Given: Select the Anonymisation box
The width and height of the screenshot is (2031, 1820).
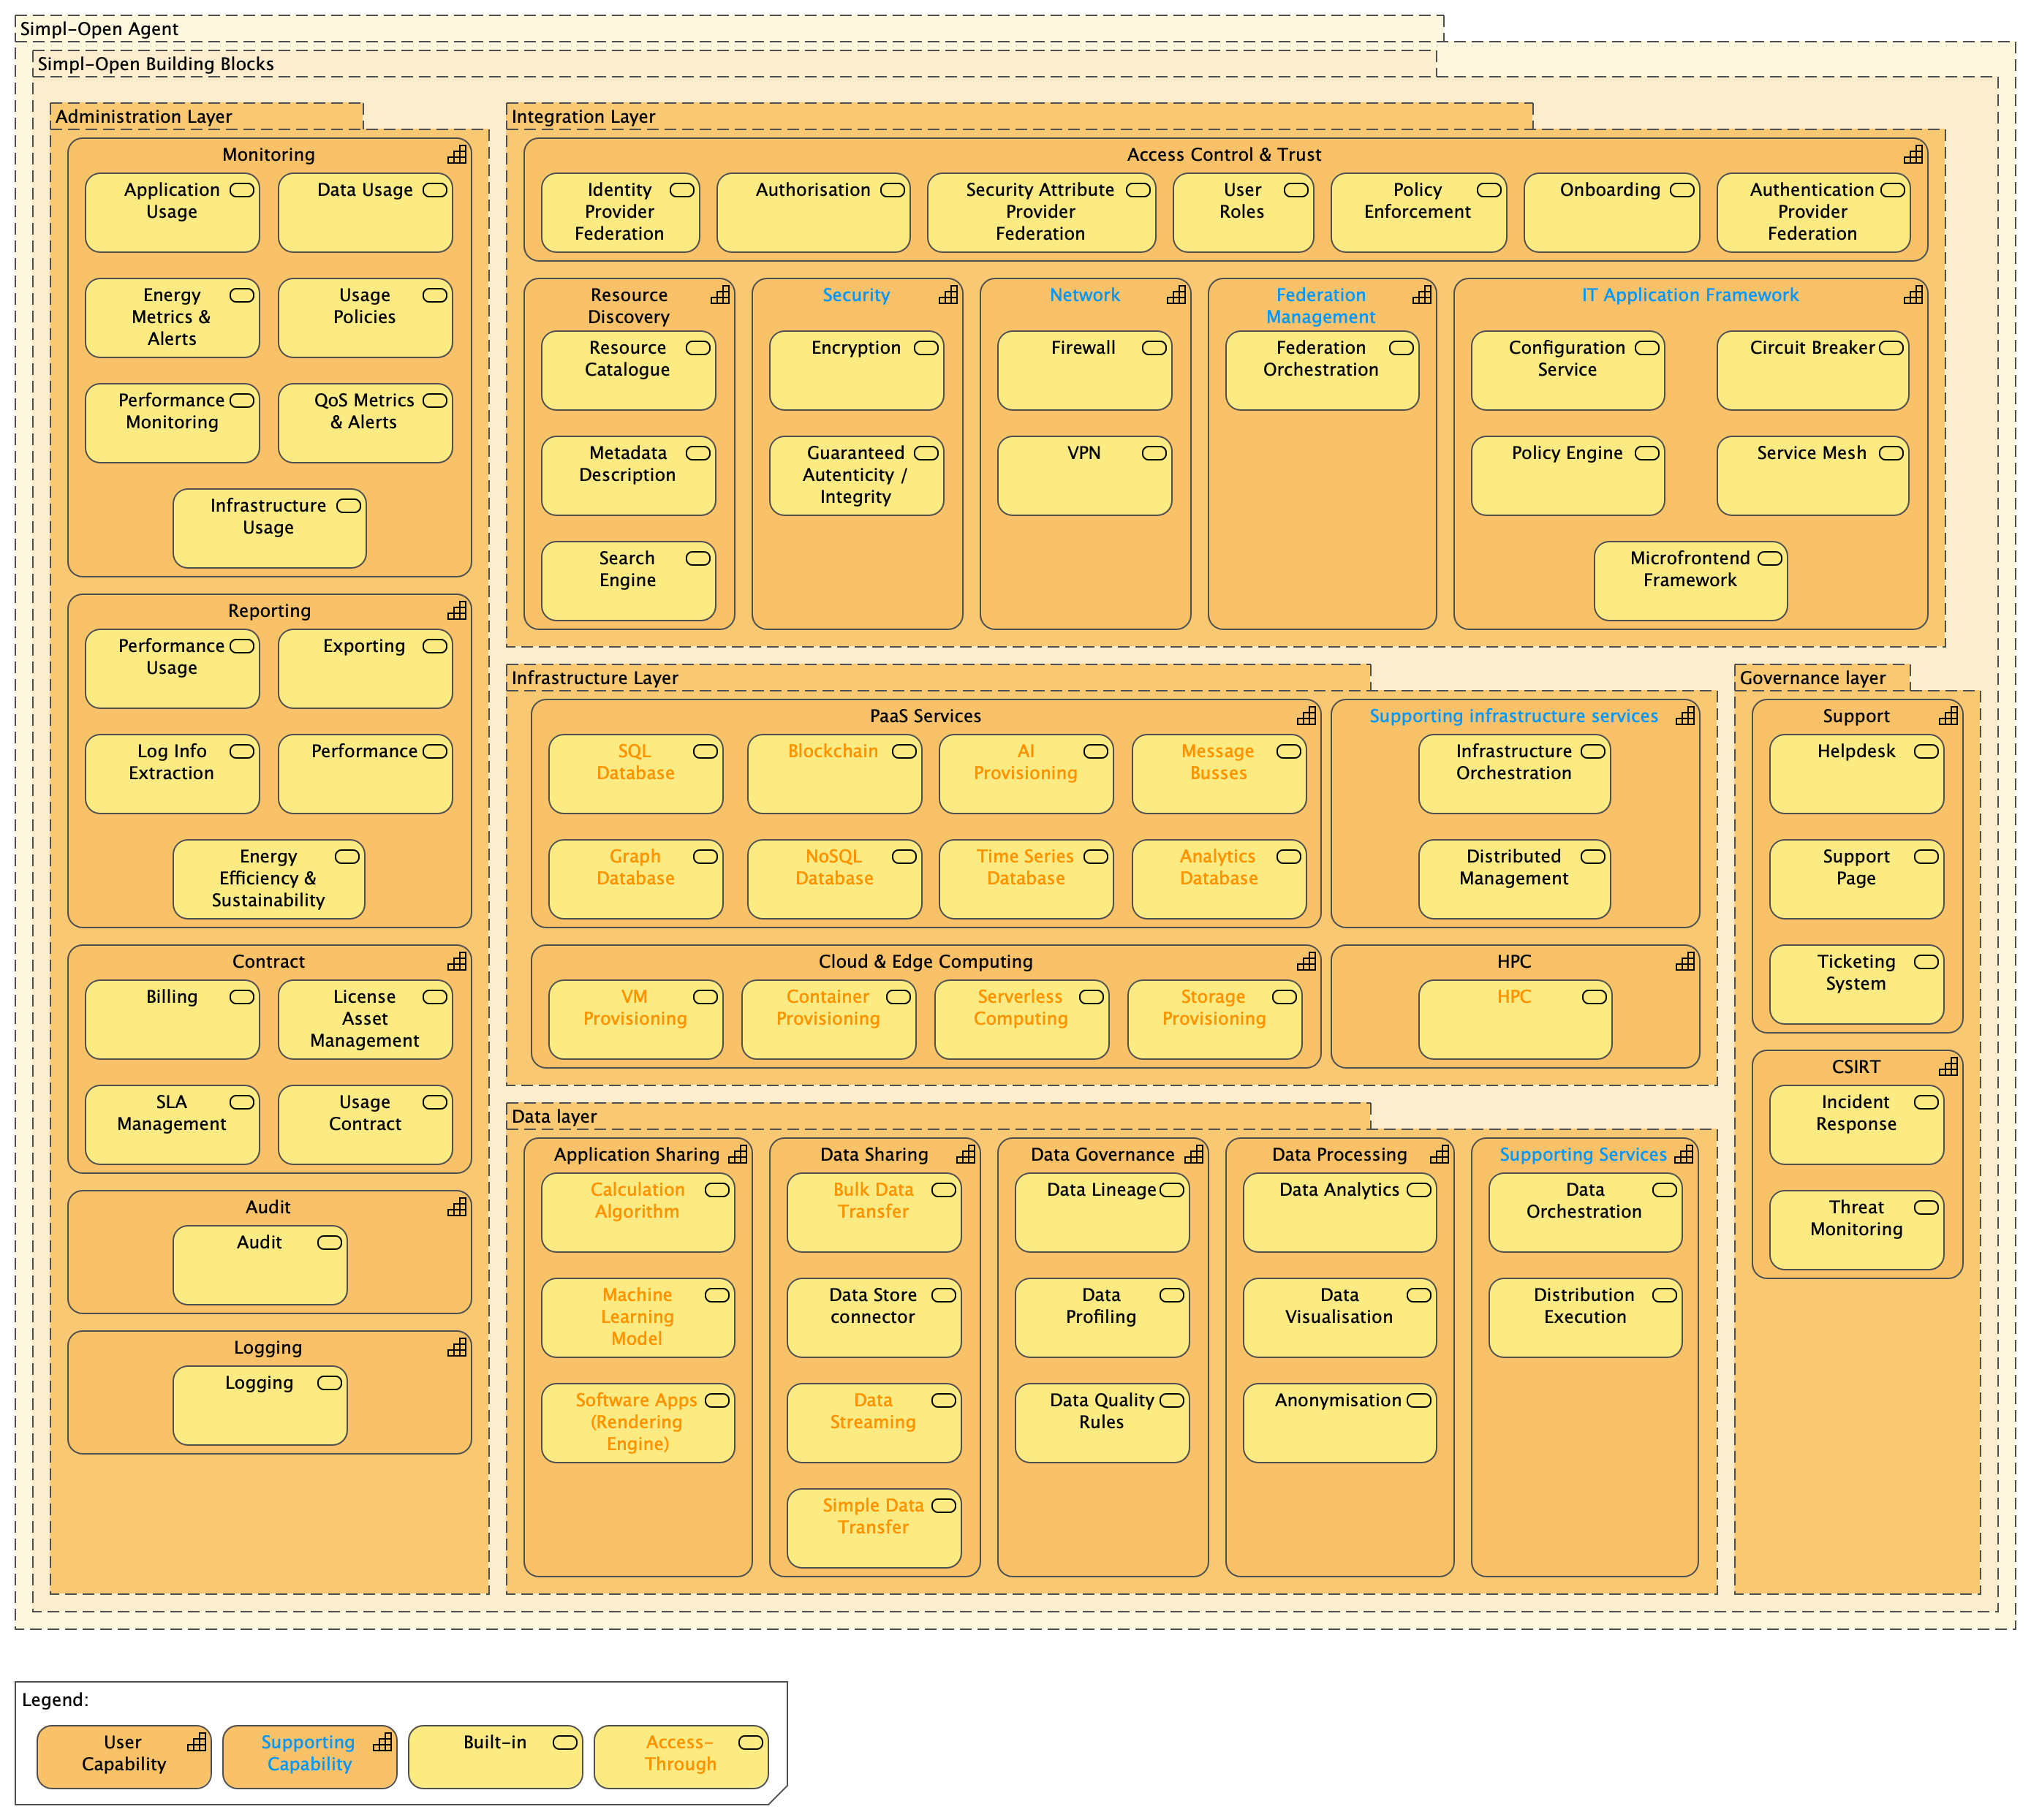Looking at the screenshot, I should 1339,1423.
